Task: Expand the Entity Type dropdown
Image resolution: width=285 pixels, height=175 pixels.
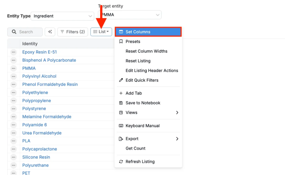Action: pos(63,16)
